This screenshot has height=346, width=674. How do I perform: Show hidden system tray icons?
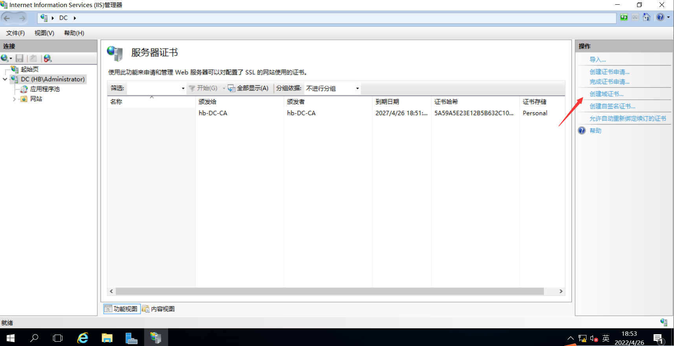[x=571, y=338]
